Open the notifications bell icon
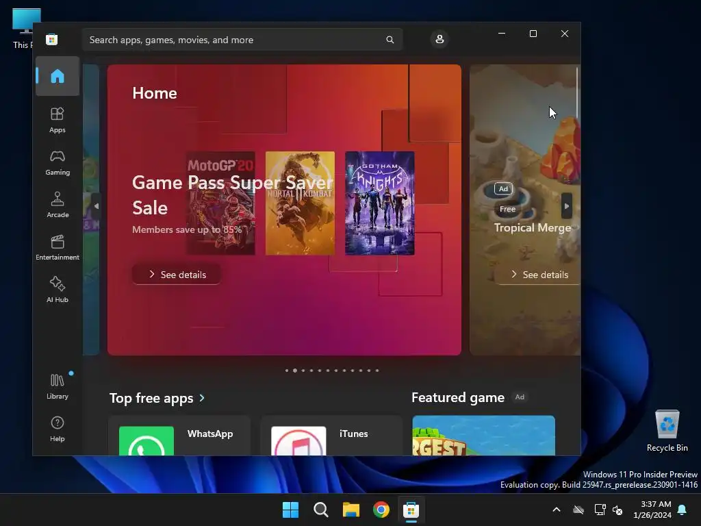The width and height of the screenshot is (701, 526). click(x=683, y=510)
